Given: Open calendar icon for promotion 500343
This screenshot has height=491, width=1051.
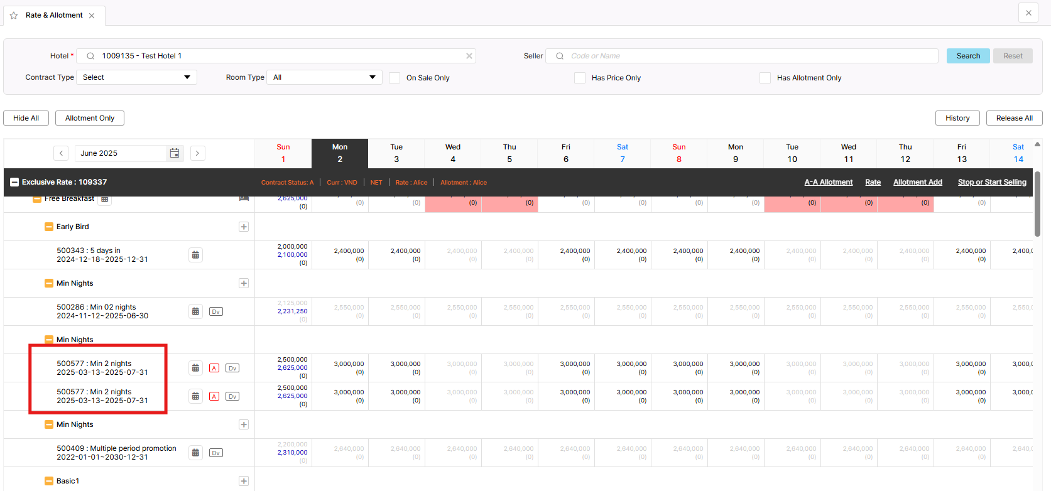Looking at the screenshot, I should click(195, 255).
